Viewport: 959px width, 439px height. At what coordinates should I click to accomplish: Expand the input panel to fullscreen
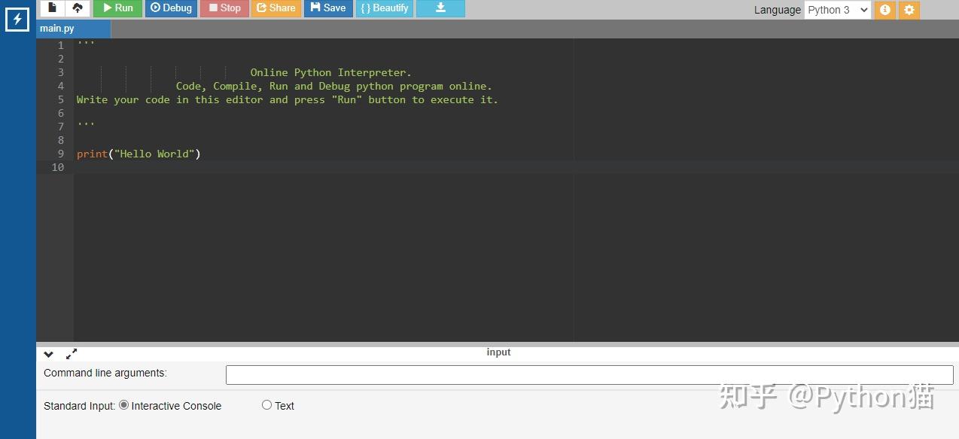tap(72, 353)
